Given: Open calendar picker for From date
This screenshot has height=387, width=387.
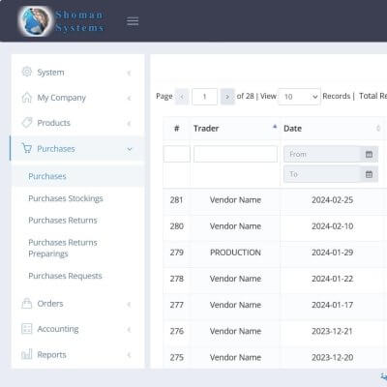Looking at the screenshot, I should pos(369,154).
